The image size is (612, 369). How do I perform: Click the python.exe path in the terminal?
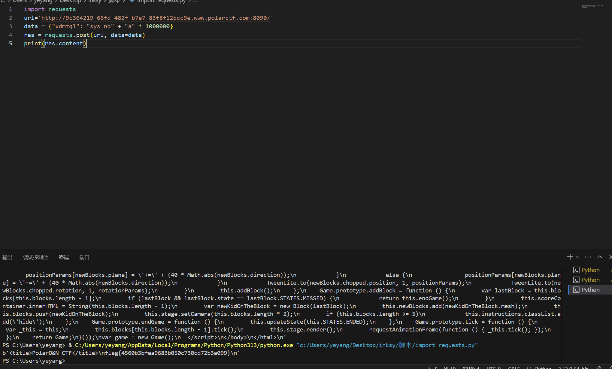[x=184, y=345]
